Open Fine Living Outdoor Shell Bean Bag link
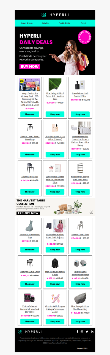 80,307
